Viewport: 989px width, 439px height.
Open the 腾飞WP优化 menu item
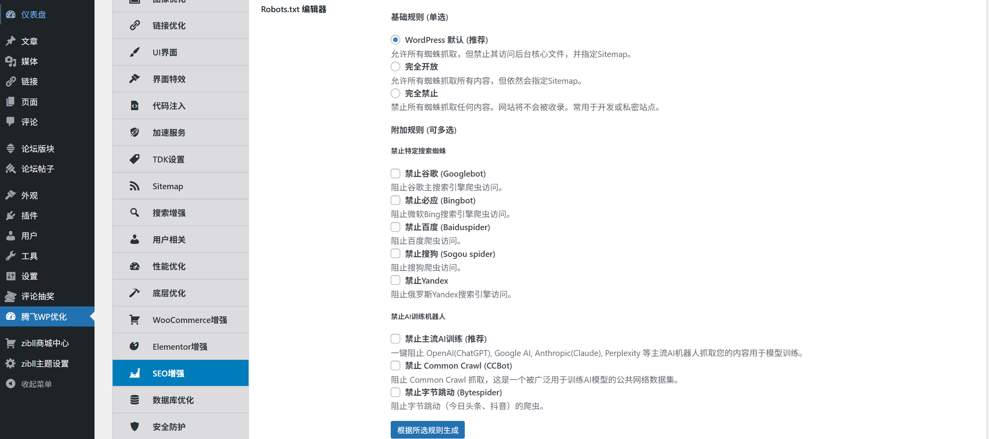click(43, 316)
